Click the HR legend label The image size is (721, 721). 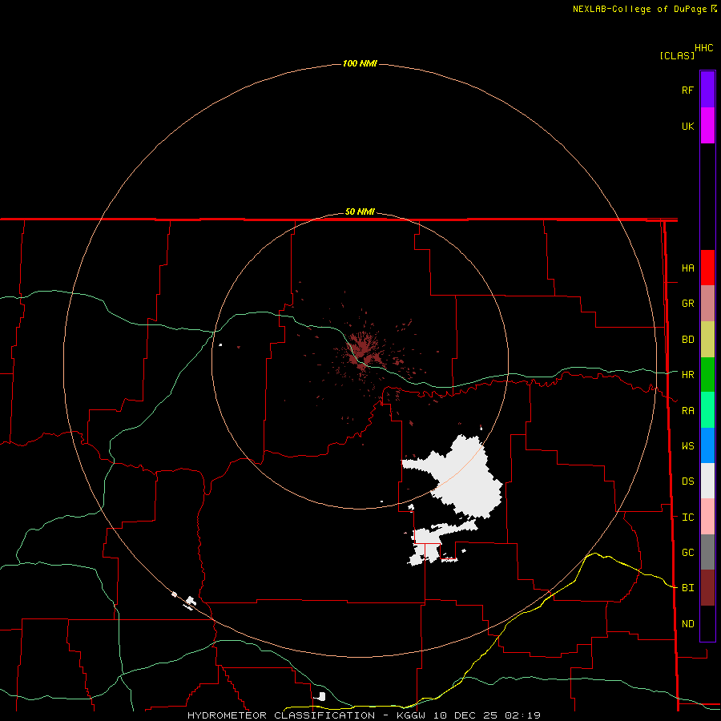(687, 375)
